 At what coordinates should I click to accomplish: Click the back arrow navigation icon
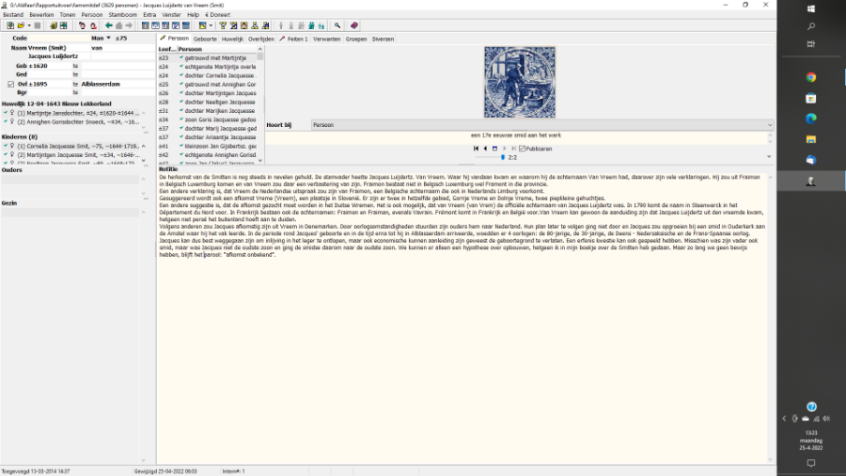(x=109, y=25)
